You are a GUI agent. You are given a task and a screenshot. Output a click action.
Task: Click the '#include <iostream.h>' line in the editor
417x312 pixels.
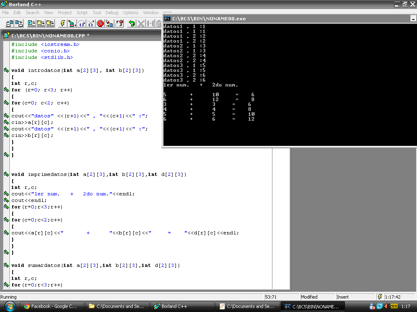point(46,44)
